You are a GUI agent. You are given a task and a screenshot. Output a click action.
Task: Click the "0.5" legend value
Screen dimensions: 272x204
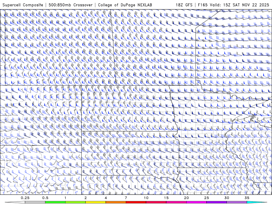tap(45, 198)
